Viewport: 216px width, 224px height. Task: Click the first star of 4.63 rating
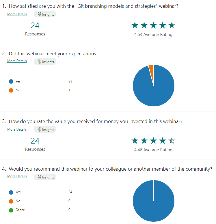pyautogui.click(x=135, y=25)
